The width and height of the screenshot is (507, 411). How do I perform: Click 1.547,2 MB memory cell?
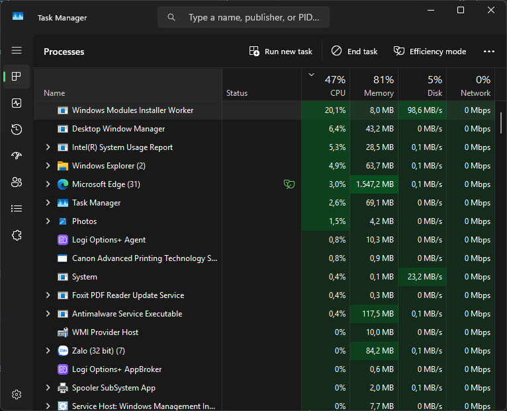[374, 184]
